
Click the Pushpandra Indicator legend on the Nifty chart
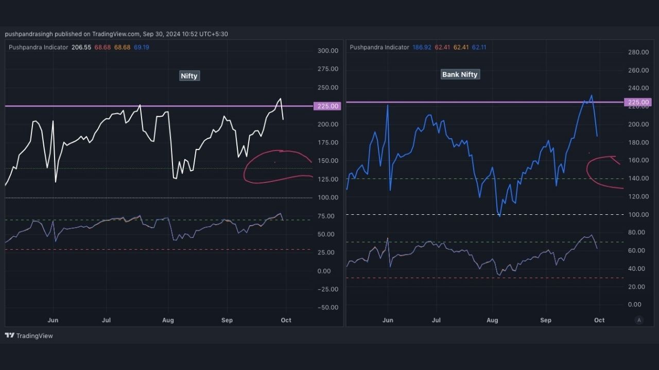click(39, 47)
